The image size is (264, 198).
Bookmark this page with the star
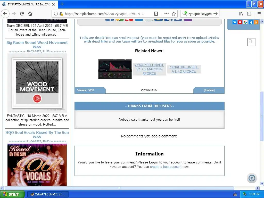[x=174, y=14]
